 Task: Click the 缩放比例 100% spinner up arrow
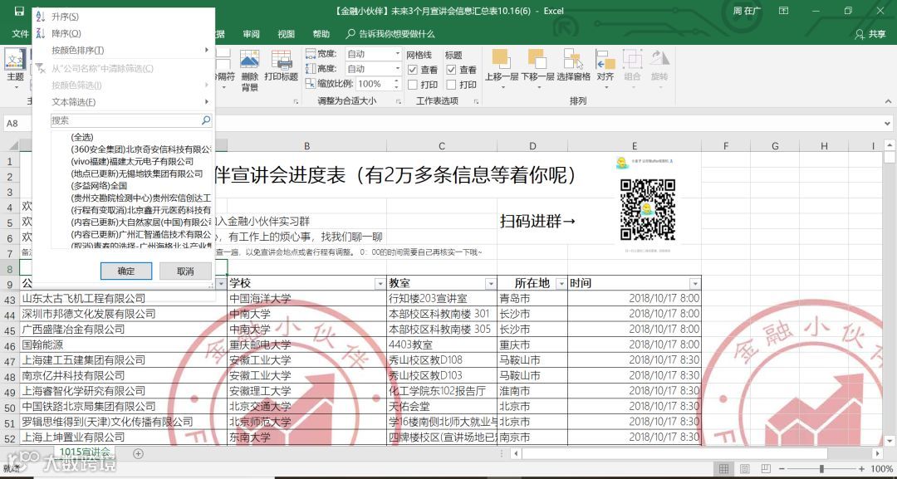396,81
